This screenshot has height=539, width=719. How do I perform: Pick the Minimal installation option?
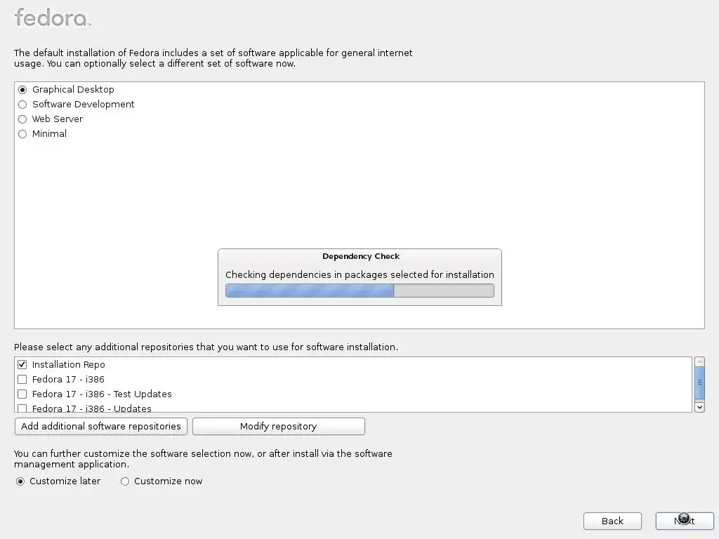(x=22, y=134)
